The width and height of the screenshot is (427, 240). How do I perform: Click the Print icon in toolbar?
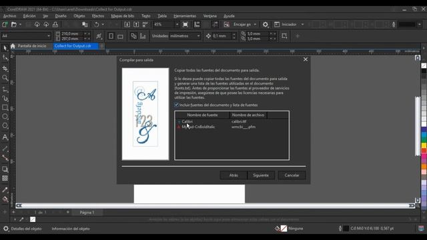pos(55,25)
